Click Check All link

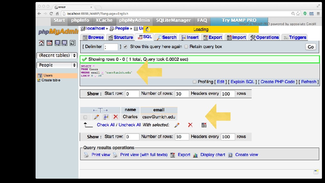tap(106, 125)
